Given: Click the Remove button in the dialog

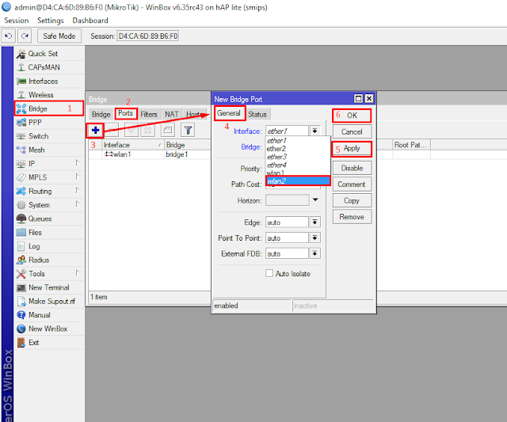Looking at the screenshot, I should [352, 217].
